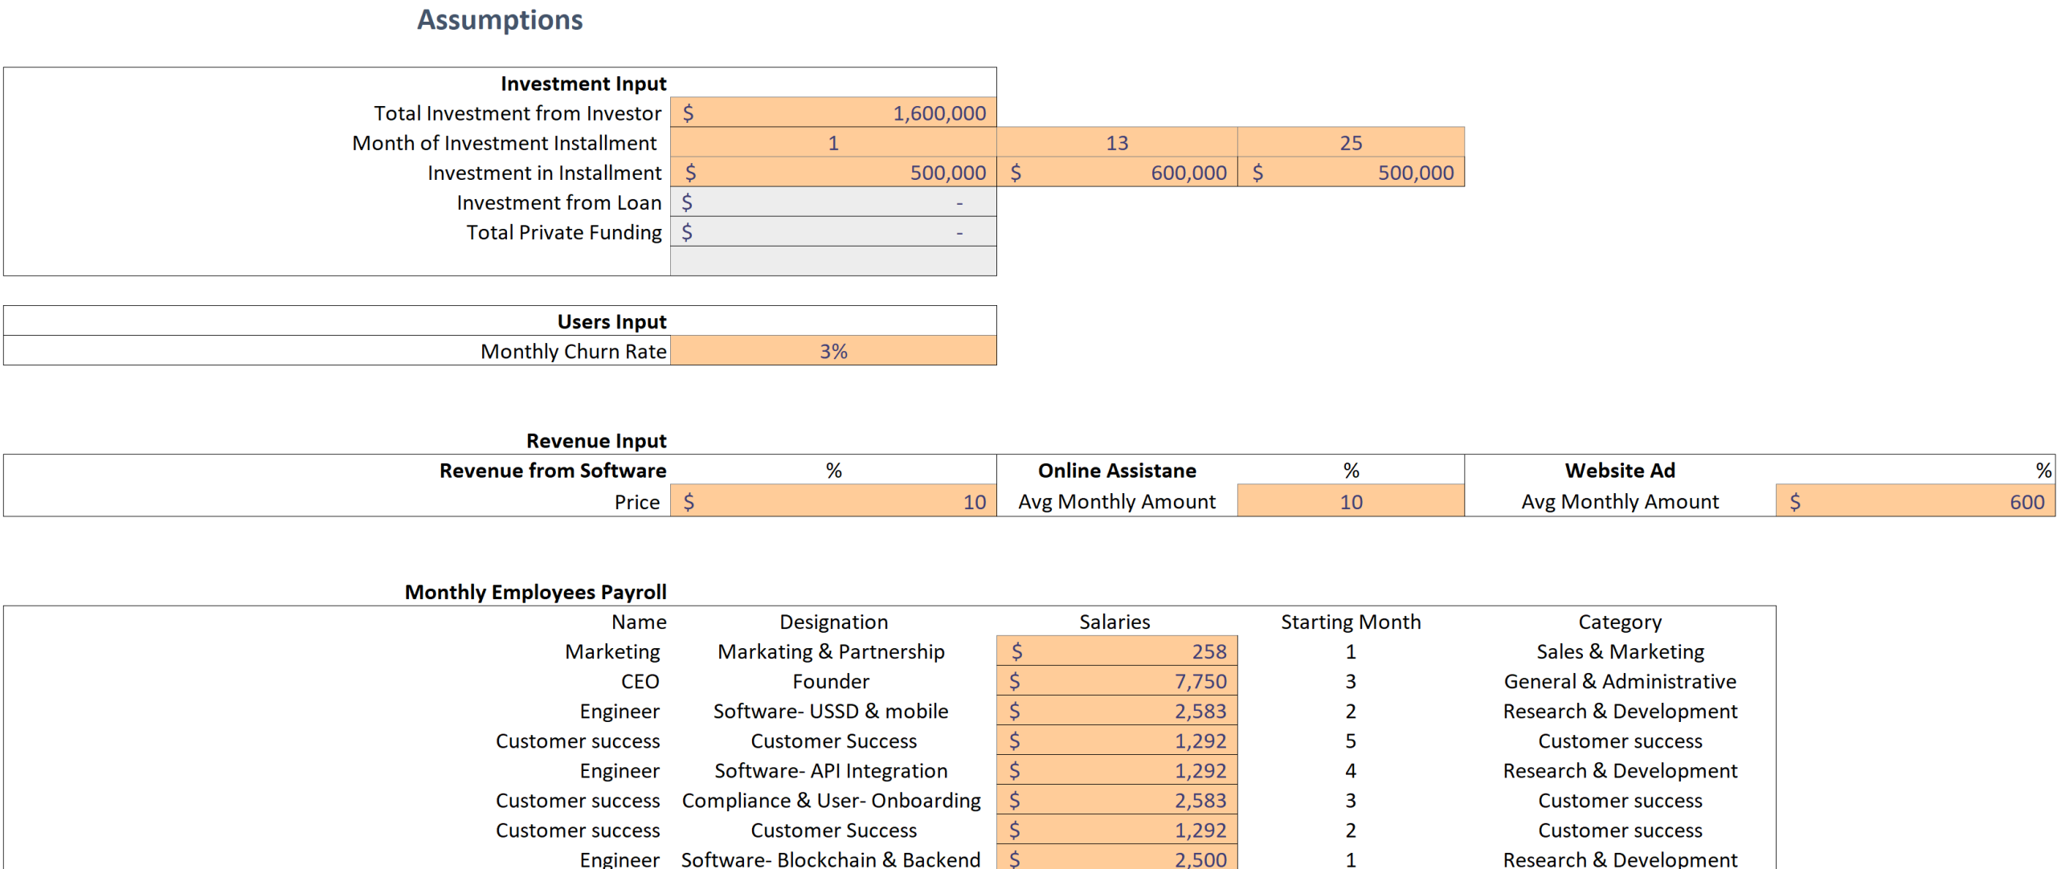Click the 'Compliance & User- Onboarding' designation cell
This screenshot has width=2057, height=869.
pyautogui.click(x=831, y=800)
